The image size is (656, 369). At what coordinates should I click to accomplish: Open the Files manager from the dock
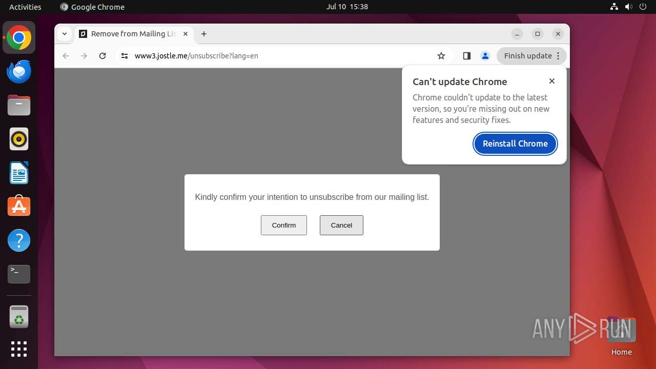19,105
